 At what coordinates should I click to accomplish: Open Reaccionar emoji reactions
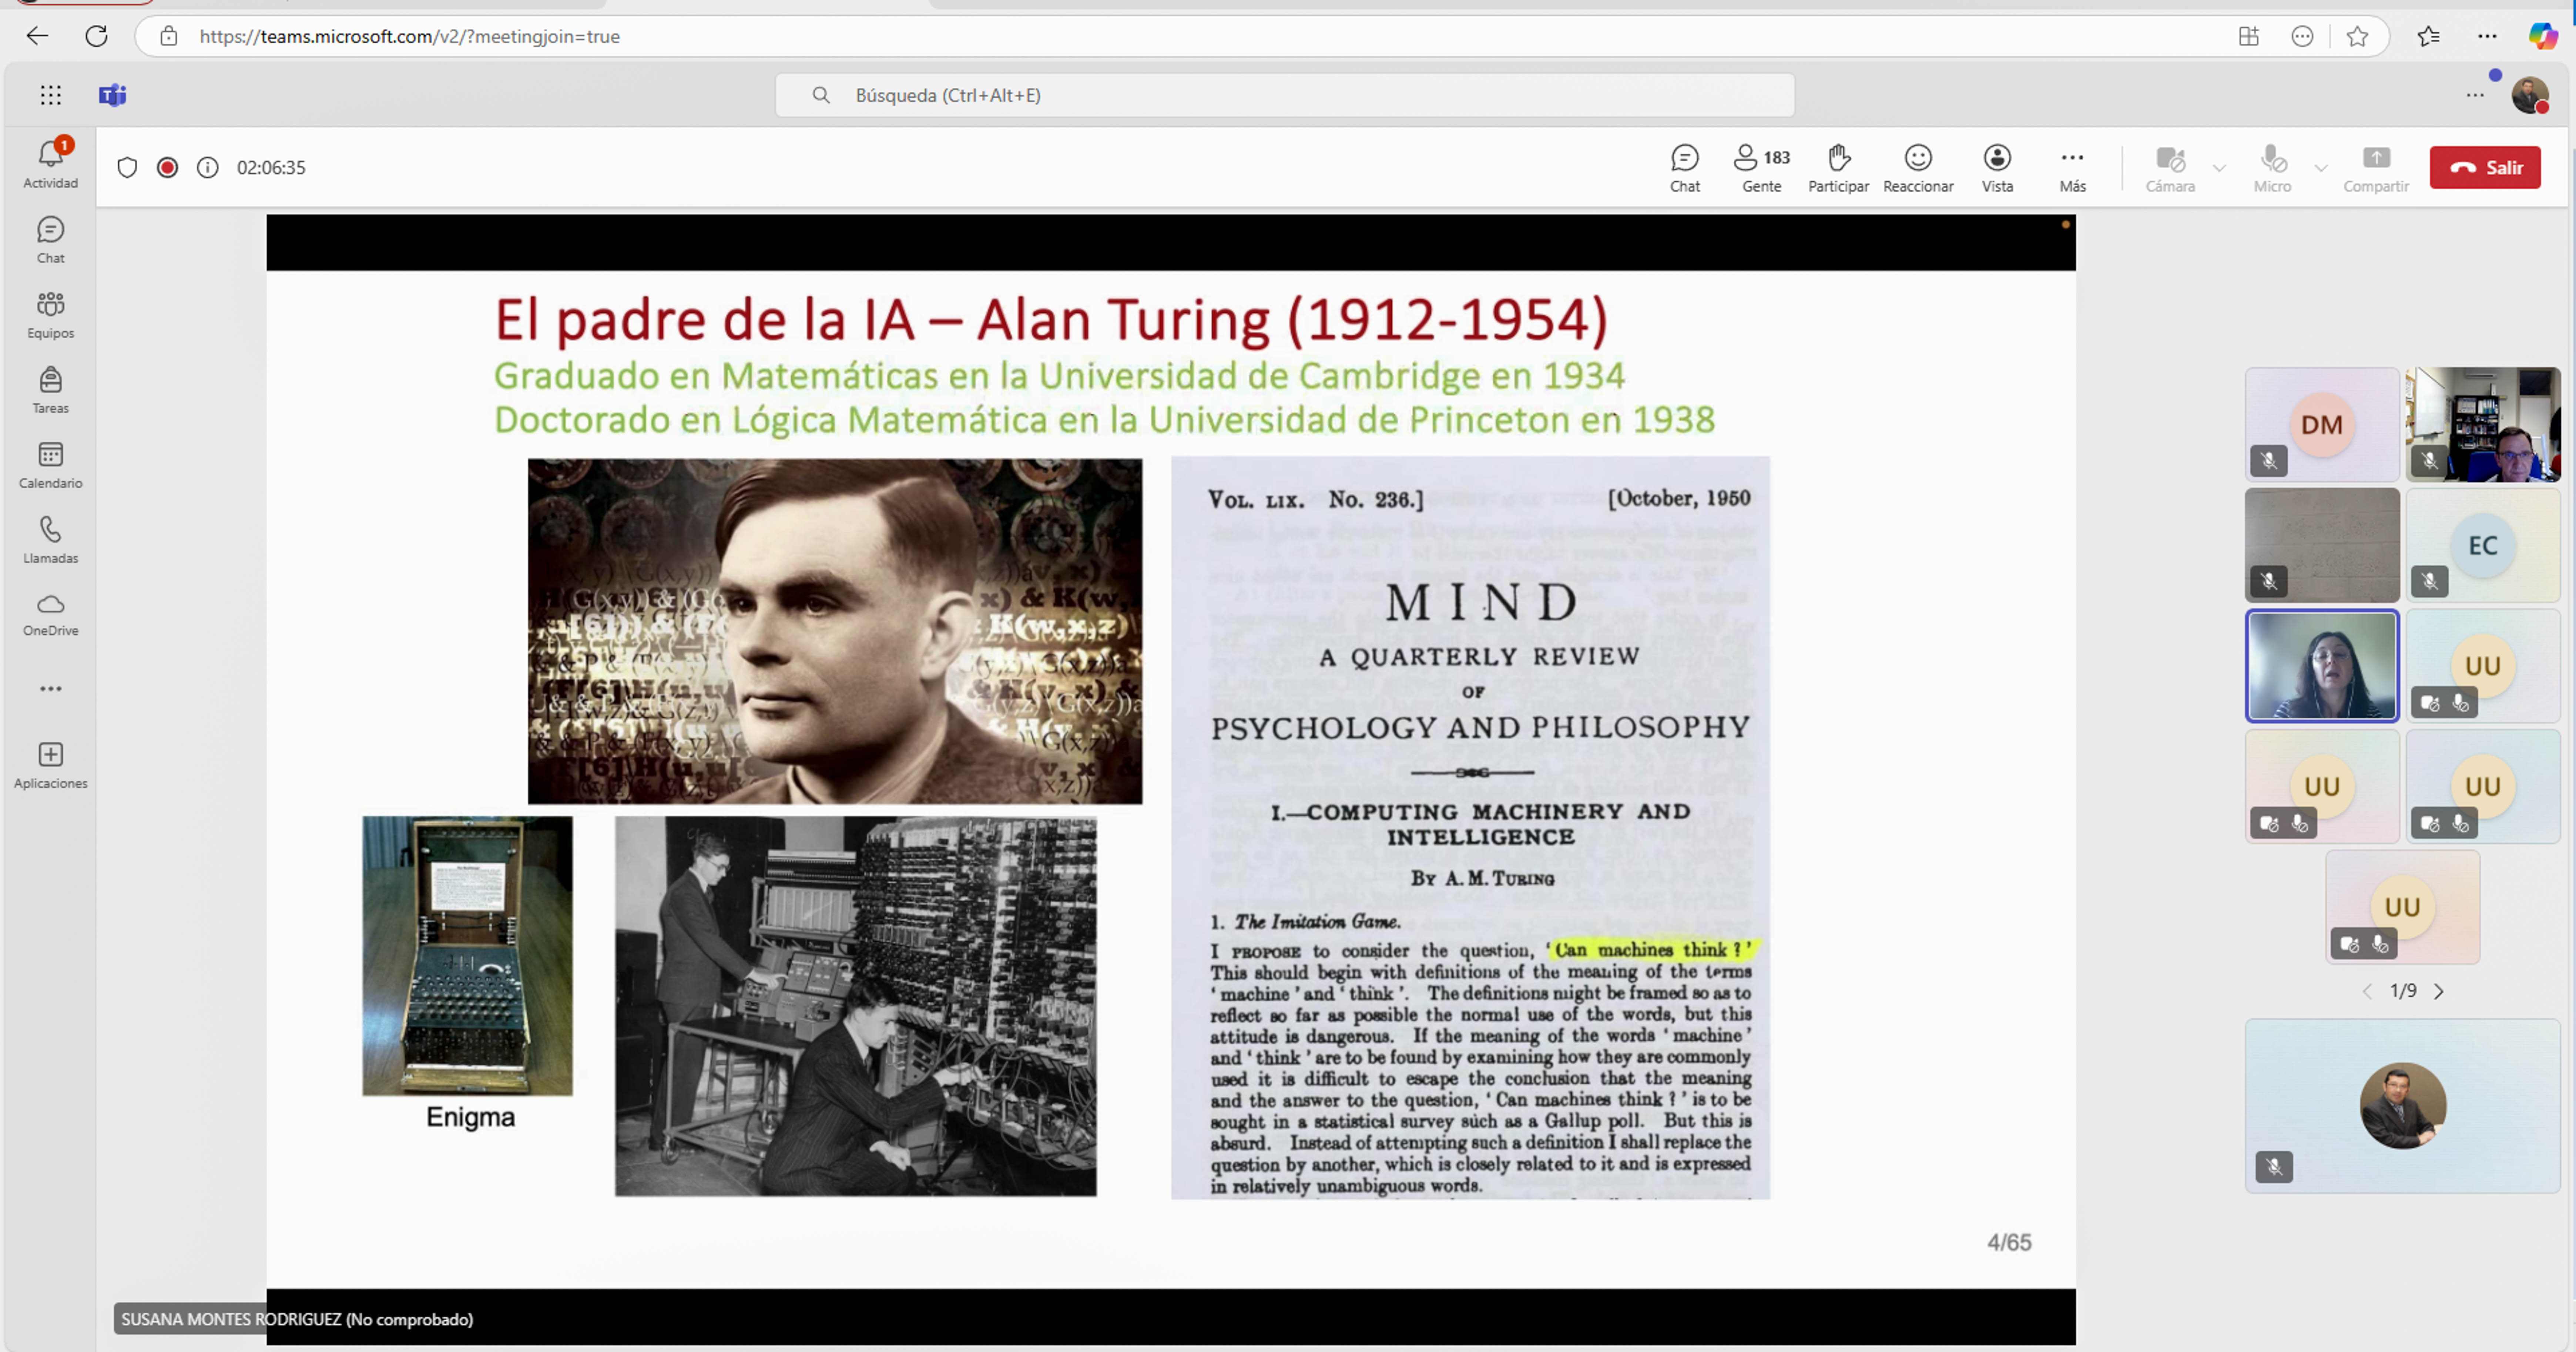coord(1918,168)
